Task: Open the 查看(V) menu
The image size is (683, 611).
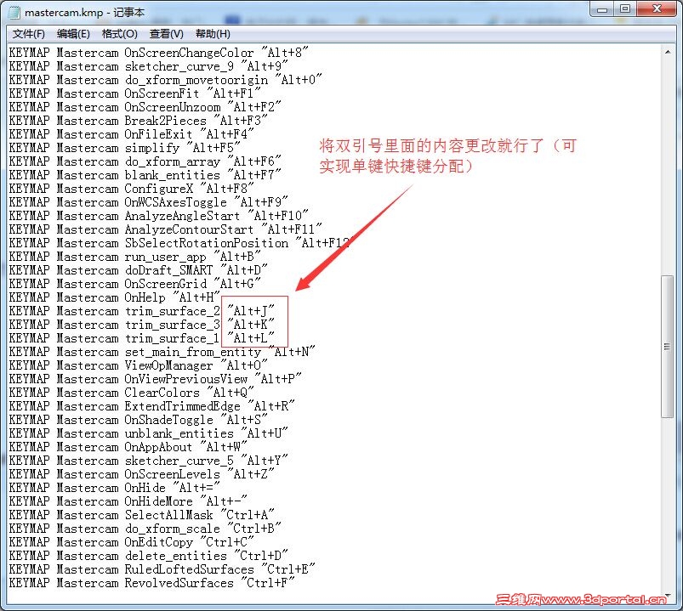Action: [x=167, y=34]
